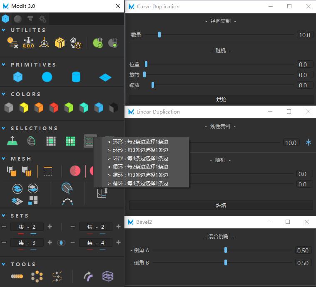Collapse the COLORS section arrow

pyautogui.click(x=4, y=94)
